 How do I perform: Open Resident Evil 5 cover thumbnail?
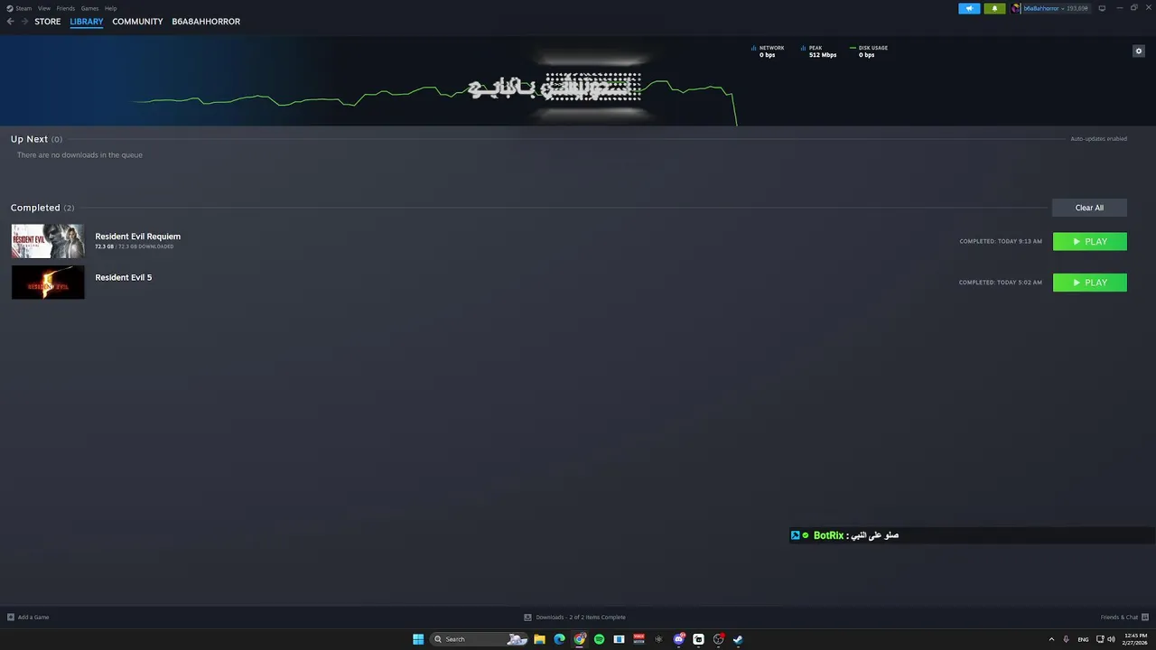click(x=48, y=283)
